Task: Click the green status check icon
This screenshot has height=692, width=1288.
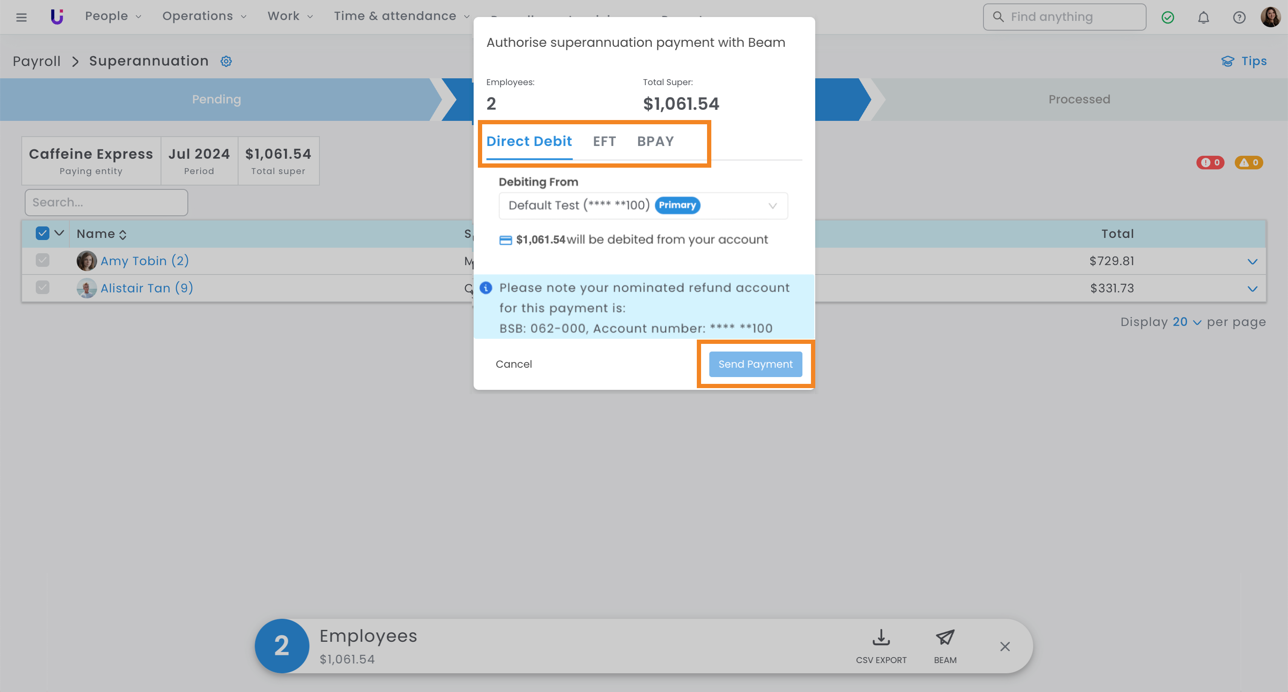Action: pos(1167,17)
